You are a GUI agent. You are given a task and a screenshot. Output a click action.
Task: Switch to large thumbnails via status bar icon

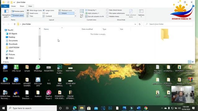coord(193,62)
